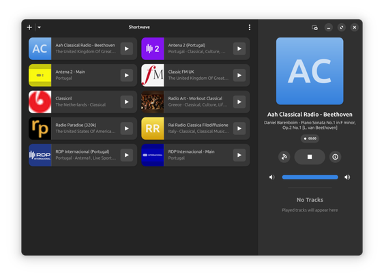Viewport: 384px width, 279px height.
Task: Click the Aah Classical Radio - Beethoven player title
Action: click(310, 115)
